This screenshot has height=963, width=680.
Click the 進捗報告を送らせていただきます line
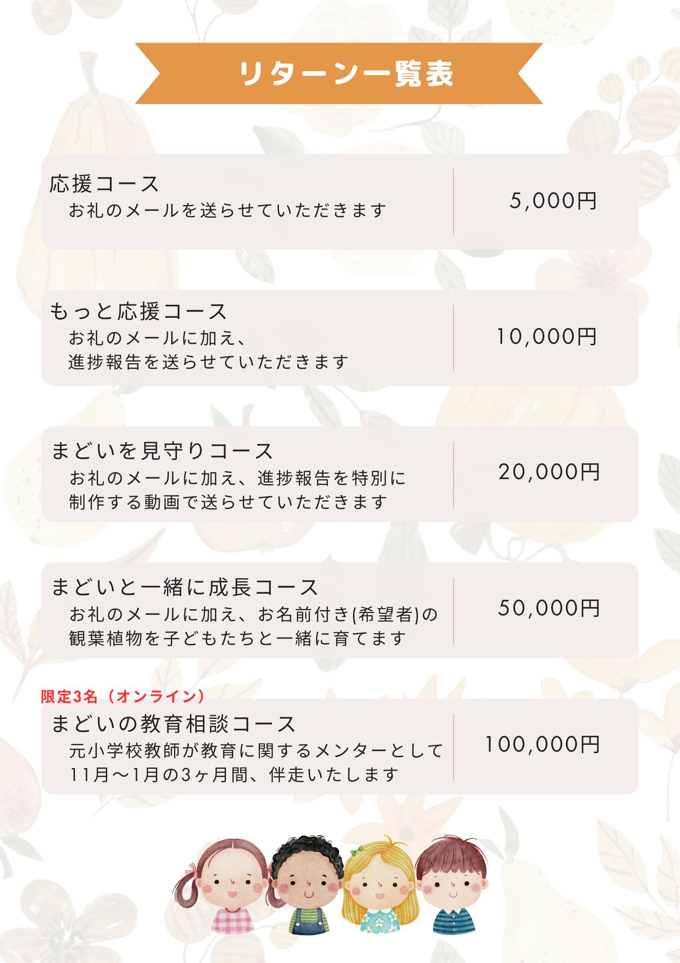(x=208, y=362)
